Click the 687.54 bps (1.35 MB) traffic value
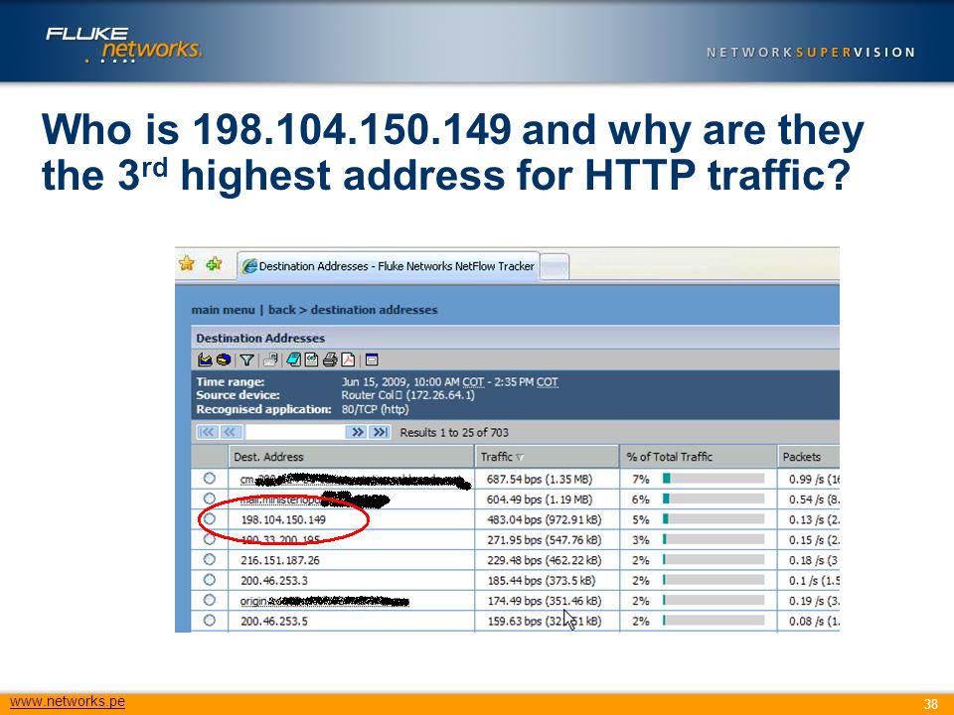Screen dimensions: 954x715 click(x=539, y=479)
